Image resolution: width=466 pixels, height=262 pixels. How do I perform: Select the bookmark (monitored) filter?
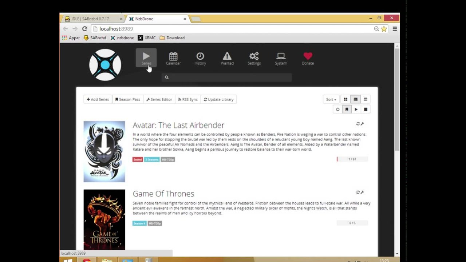click(347, 110)
